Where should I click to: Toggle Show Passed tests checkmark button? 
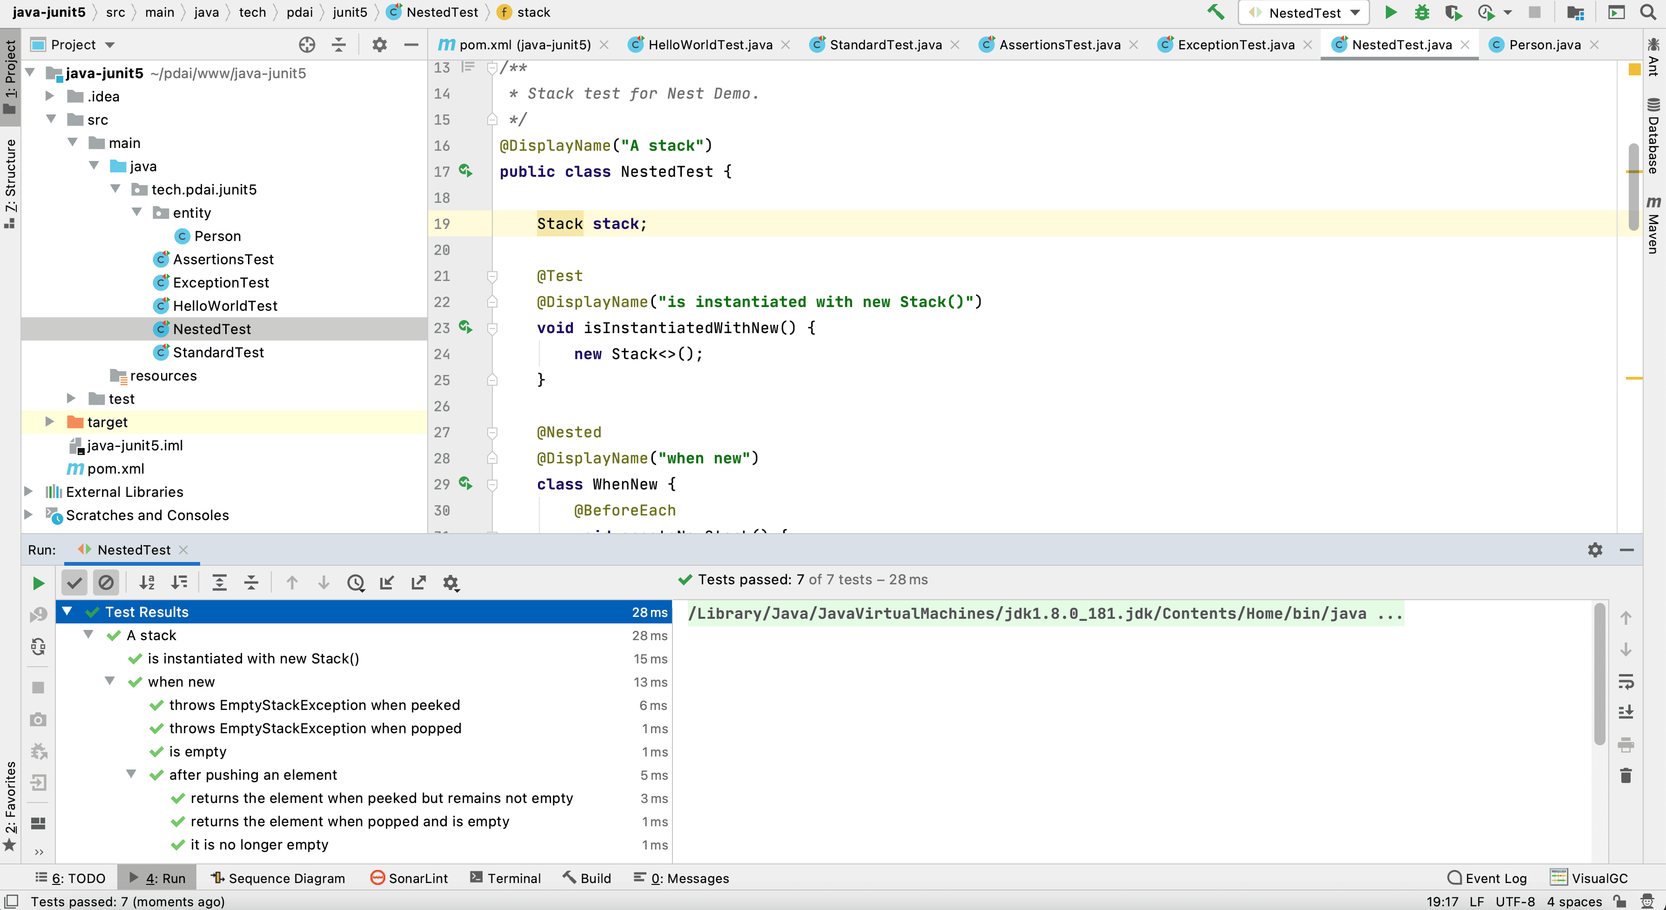pyautogui.click(x=74, y=583)
